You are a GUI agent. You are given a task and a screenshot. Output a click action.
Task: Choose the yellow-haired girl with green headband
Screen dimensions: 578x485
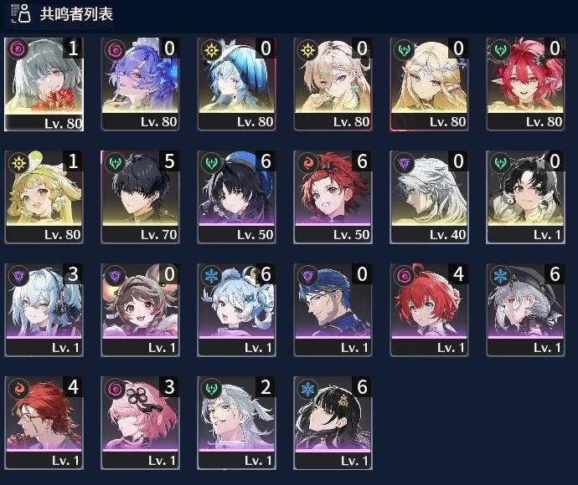44,197
